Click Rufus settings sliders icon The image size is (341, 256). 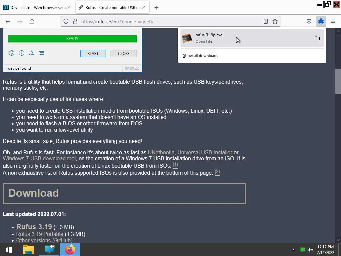coord(32,53)
